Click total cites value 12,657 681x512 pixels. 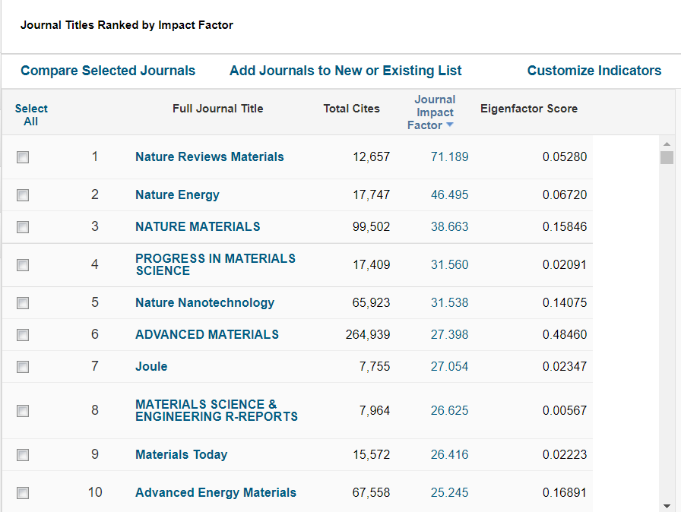[x=372, y=156]
